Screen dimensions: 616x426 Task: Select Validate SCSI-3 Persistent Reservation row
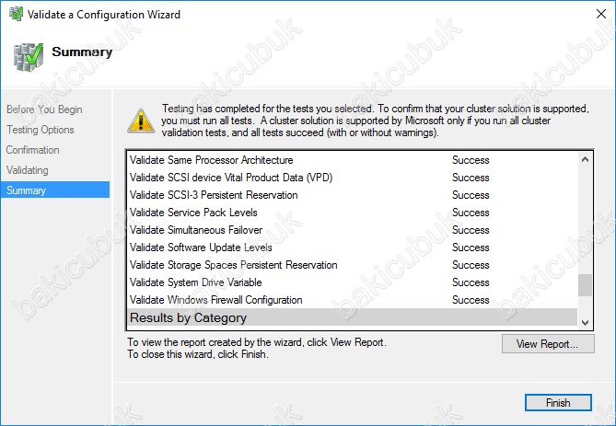pos(353,195)
